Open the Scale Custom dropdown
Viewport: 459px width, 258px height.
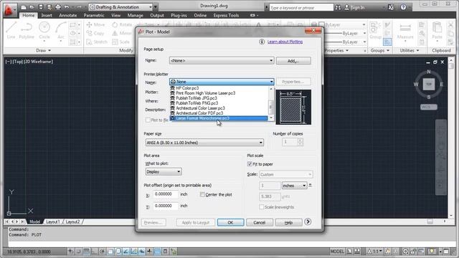285,174
